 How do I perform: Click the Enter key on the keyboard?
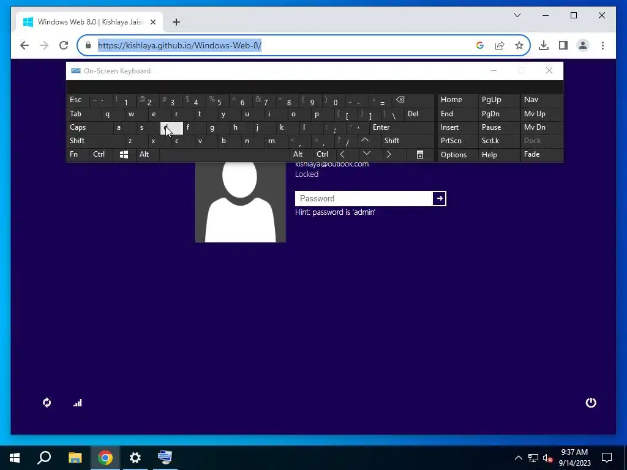click(x=401, y=127)
